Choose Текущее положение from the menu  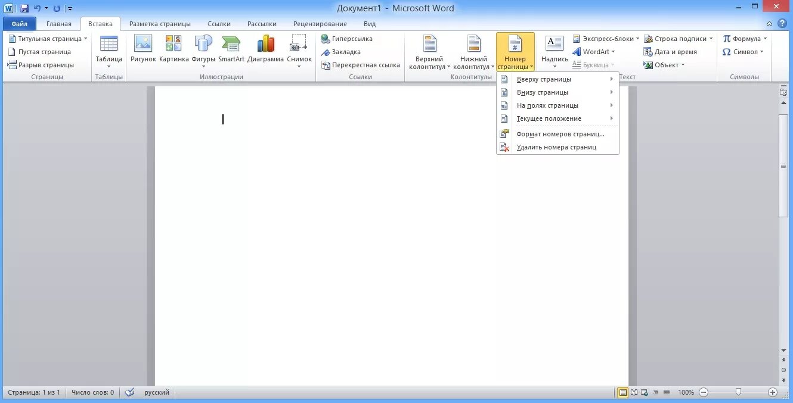point(557,118)
